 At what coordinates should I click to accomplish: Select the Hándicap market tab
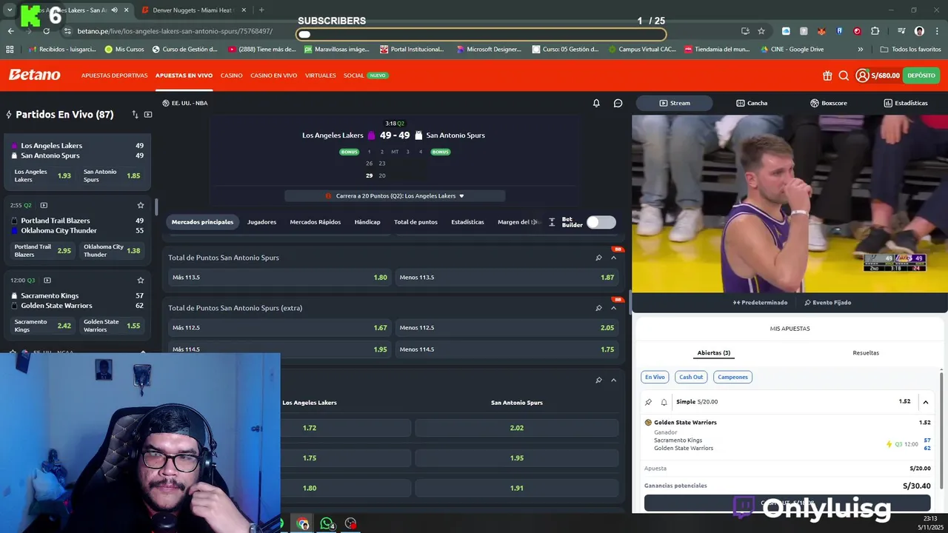(x=367, y=222)
